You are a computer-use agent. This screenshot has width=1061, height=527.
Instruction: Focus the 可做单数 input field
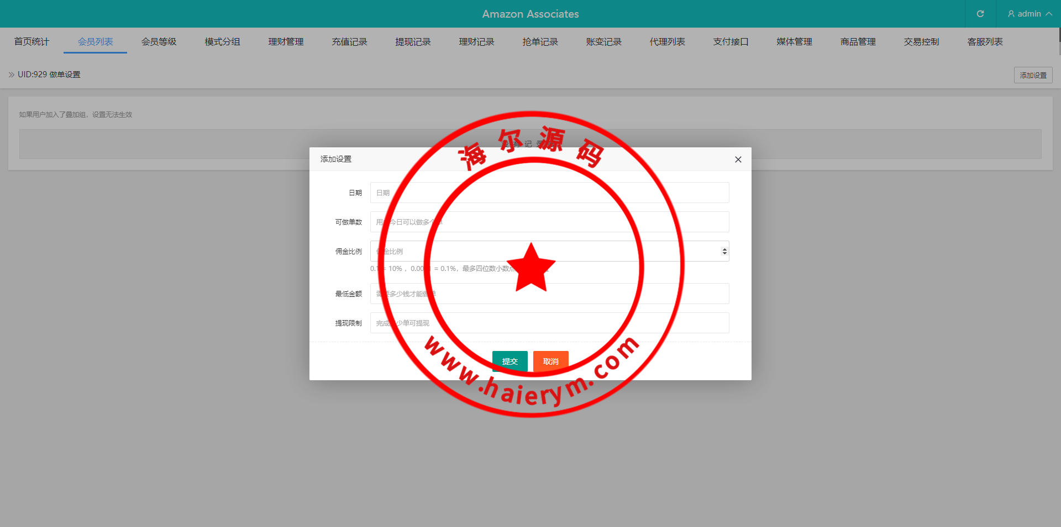point(549,222)
